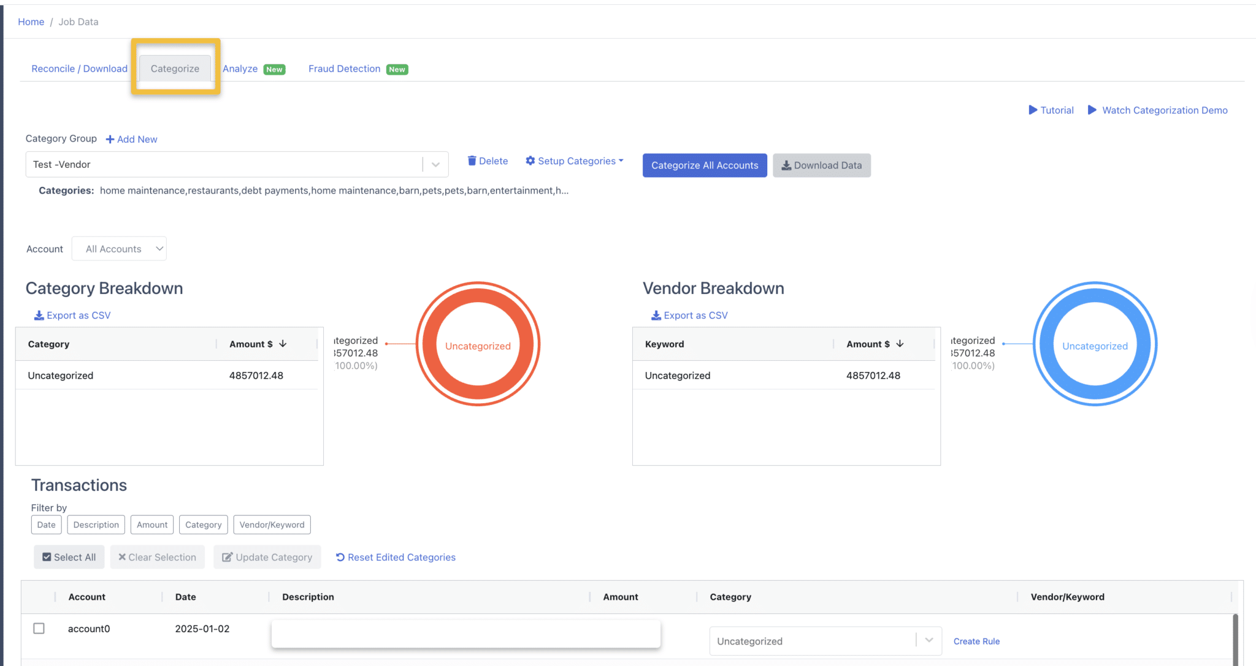Click the Keyword column header
The height and width of the screenshot is (666, 1256).
(664, 344)
